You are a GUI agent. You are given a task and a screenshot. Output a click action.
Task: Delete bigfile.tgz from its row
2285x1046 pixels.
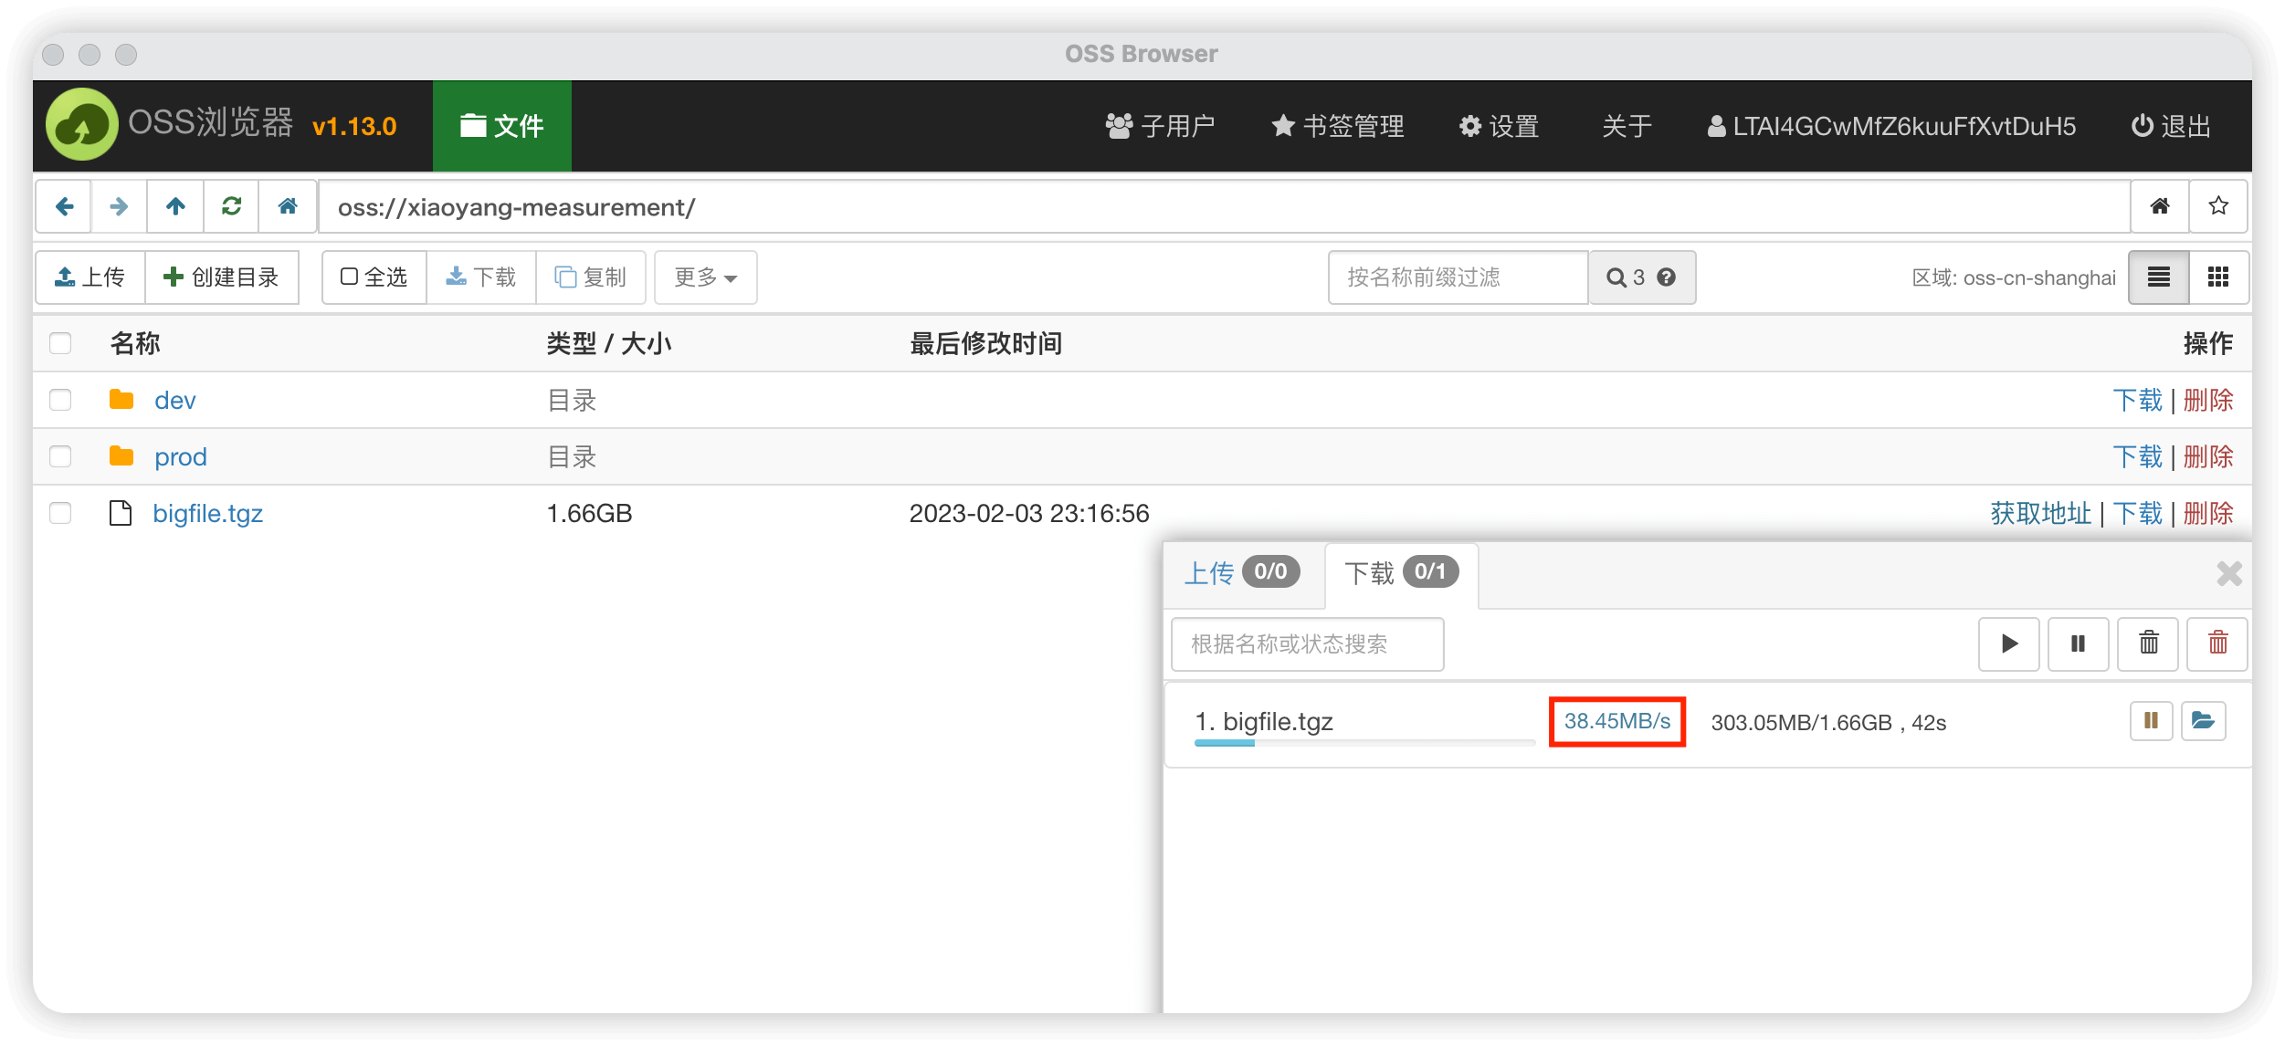pos(2208,513)
